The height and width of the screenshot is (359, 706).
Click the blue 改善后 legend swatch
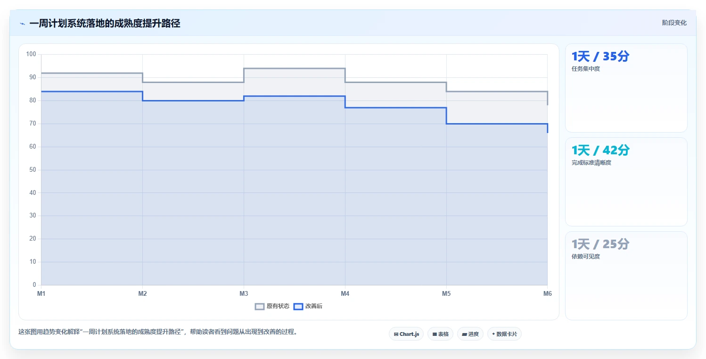pos(298,306)
